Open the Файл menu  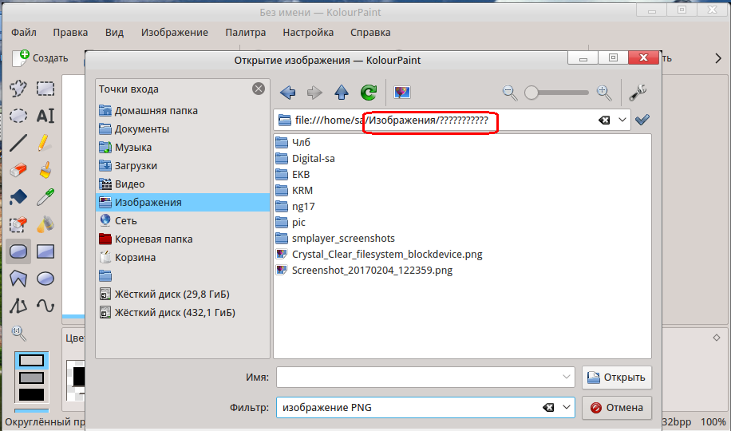24,33
